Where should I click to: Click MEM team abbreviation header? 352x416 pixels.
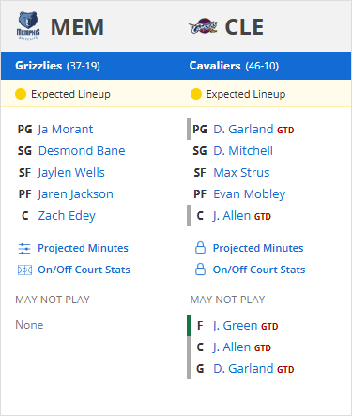coord(77,27)
